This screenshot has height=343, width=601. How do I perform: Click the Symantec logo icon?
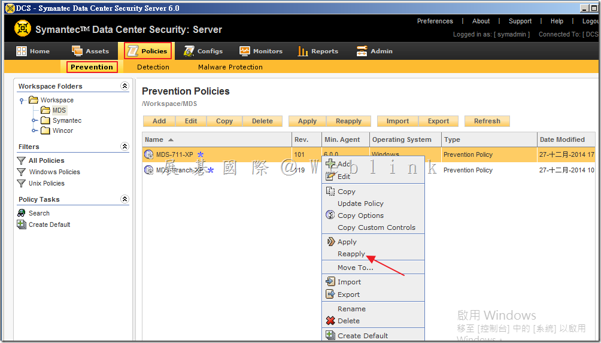pyautogui.click(x=23, y=28)
